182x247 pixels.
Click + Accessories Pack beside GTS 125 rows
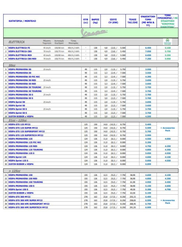168,129
